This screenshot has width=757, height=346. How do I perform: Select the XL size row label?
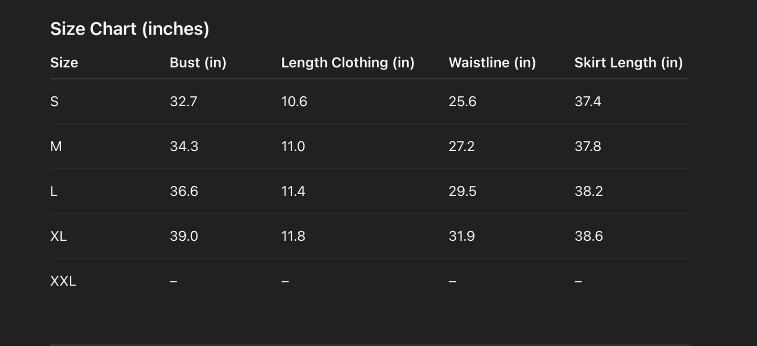(59, 237)
